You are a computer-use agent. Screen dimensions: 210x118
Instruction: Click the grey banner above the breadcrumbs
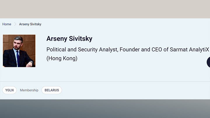(x=105, y=9)
